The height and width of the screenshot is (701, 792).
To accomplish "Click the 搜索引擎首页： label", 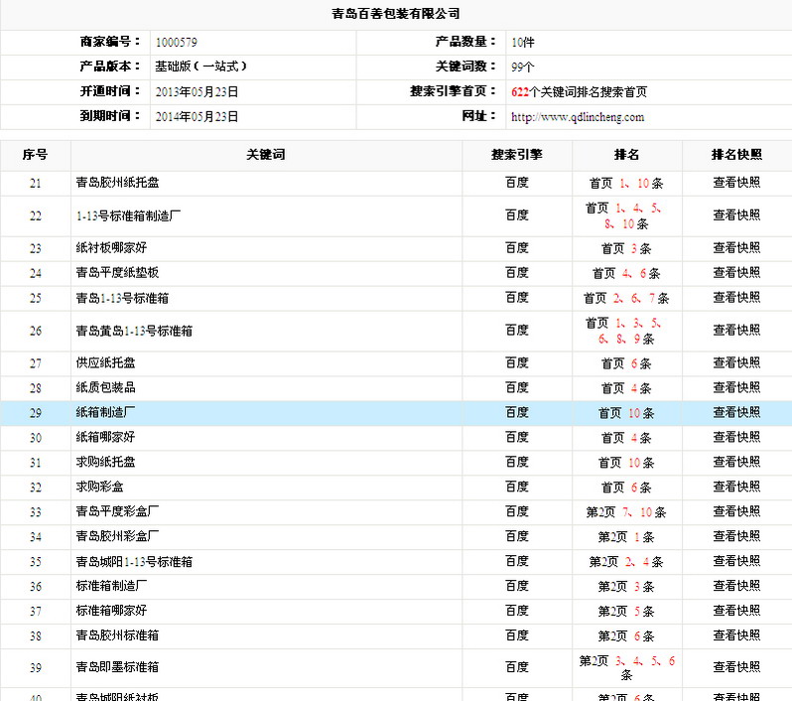I will click(x=454, y=91).
